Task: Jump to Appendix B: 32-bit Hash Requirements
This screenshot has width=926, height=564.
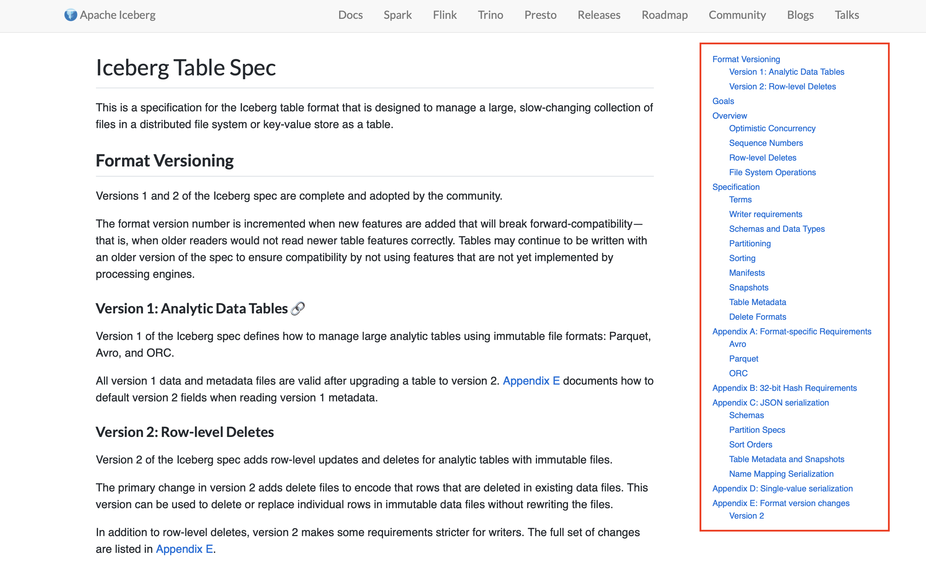Action: (x=784, y=388)
